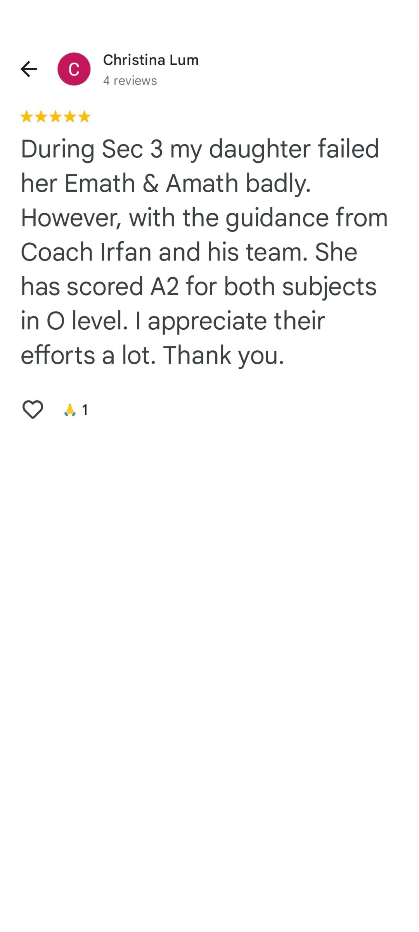
Task: Tap the pink "C" profile avatar
Action: click(74, 69)
